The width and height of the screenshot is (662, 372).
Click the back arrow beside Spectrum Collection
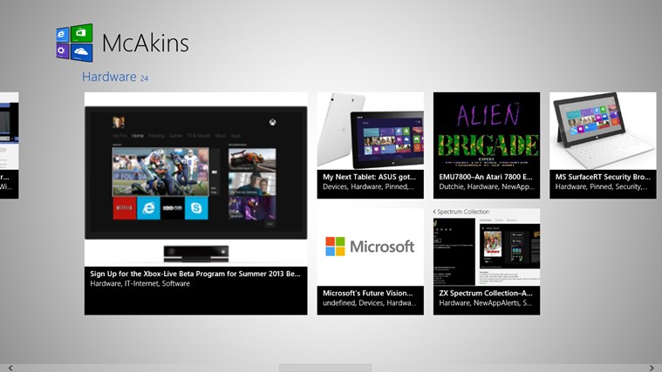click(436, 212)
